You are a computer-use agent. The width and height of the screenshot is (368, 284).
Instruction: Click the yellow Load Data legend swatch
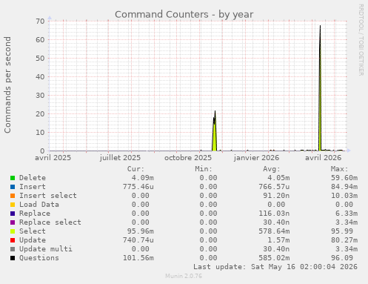[13, 205]
